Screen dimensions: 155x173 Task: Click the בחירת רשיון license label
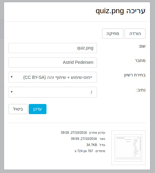135,75
